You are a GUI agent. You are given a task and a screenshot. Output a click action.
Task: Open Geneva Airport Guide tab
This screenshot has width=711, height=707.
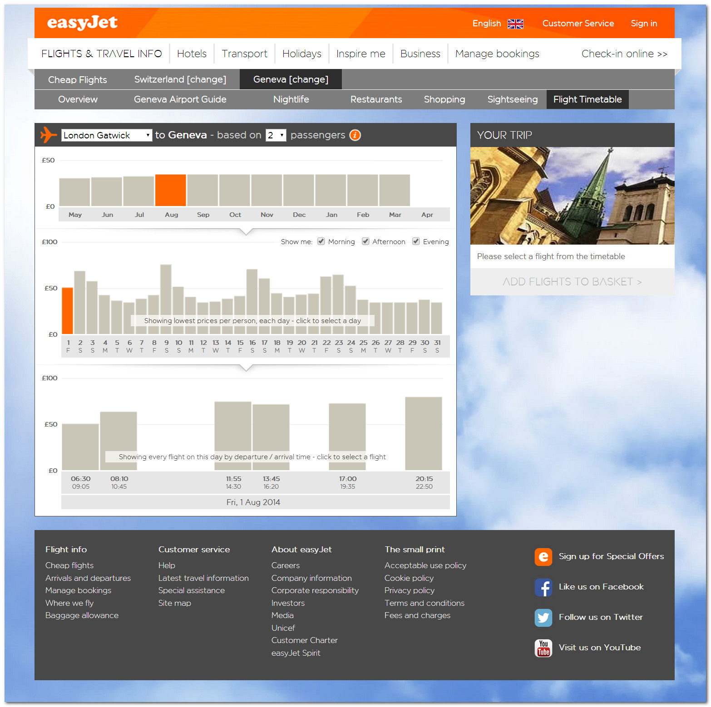[x=180, y=99]
